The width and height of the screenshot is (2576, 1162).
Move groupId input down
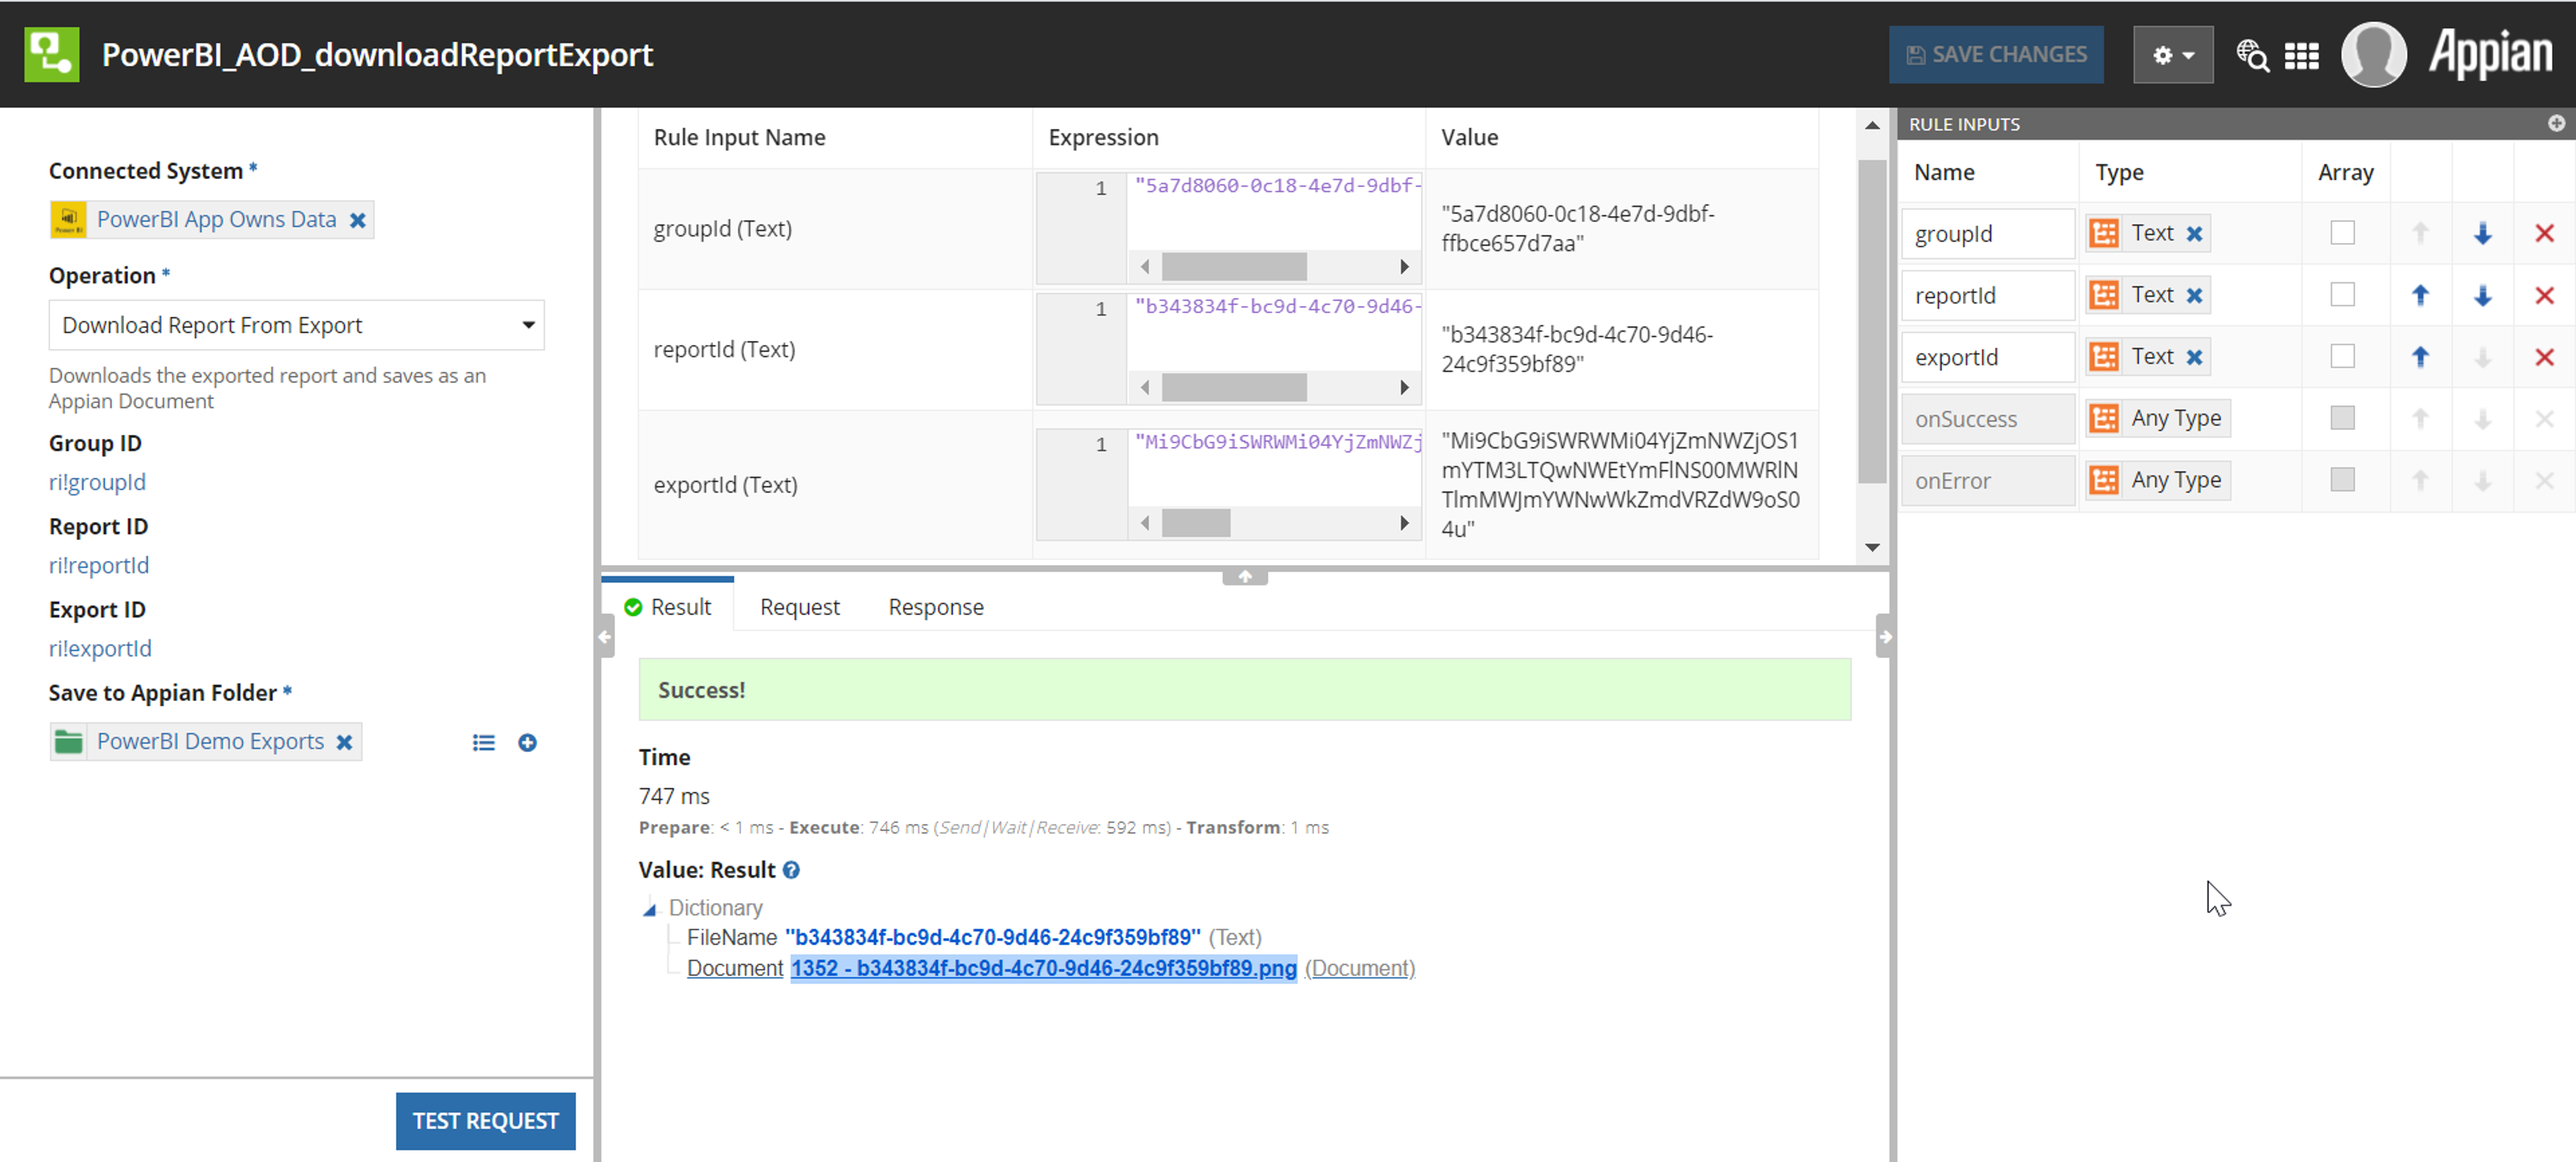[2482, 234]
